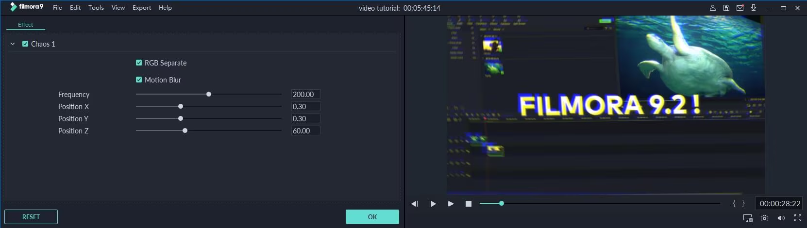Open the View menu

coord(118,8)
